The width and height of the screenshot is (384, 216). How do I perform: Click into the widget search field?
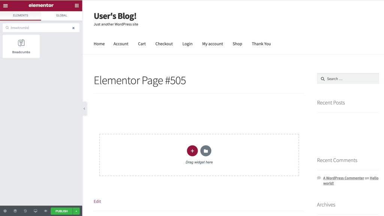39,28
